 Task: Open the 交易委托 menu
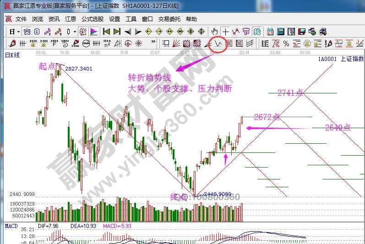tap(169, 19)
